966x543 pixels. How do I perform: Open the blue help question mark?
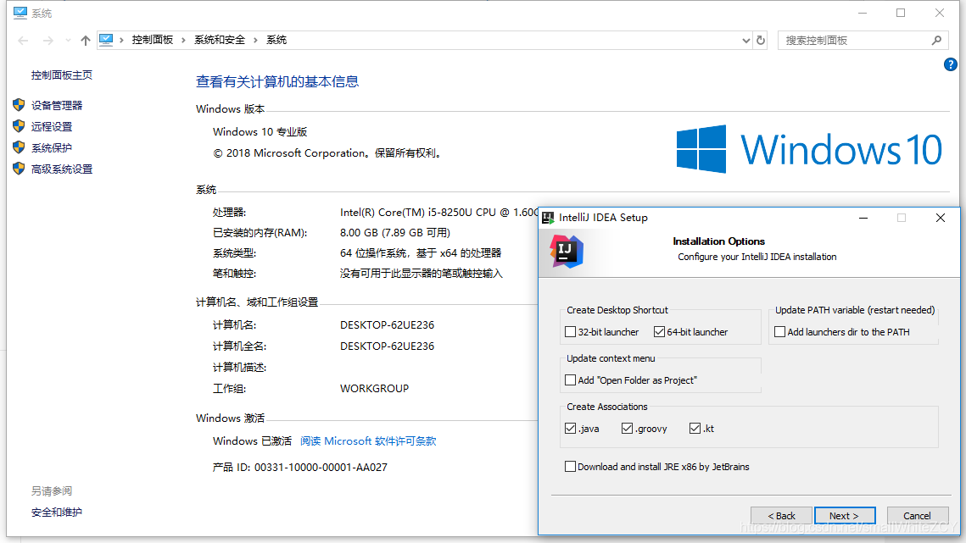[950, 64]
